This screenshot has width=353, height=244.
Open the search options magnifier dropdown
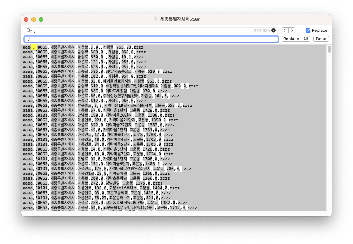click(x=29, y=30)
